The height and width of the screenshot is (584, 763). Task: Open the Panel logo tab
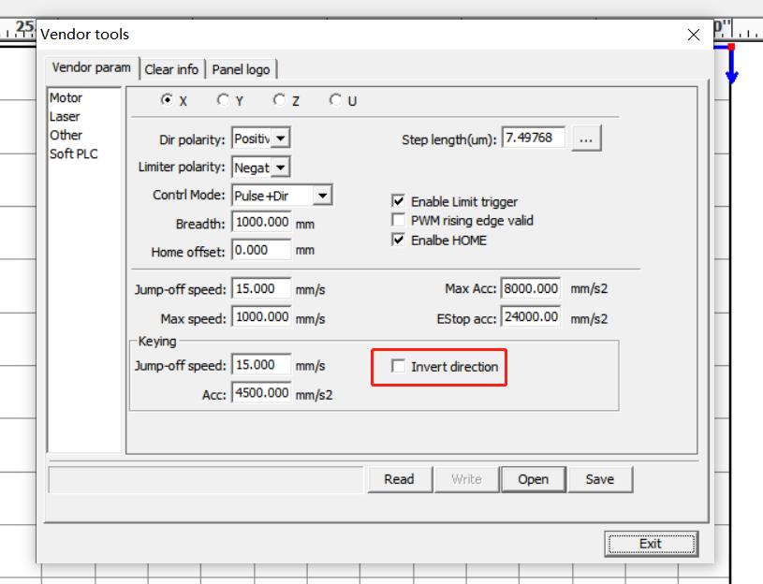[x=240, y=68]
